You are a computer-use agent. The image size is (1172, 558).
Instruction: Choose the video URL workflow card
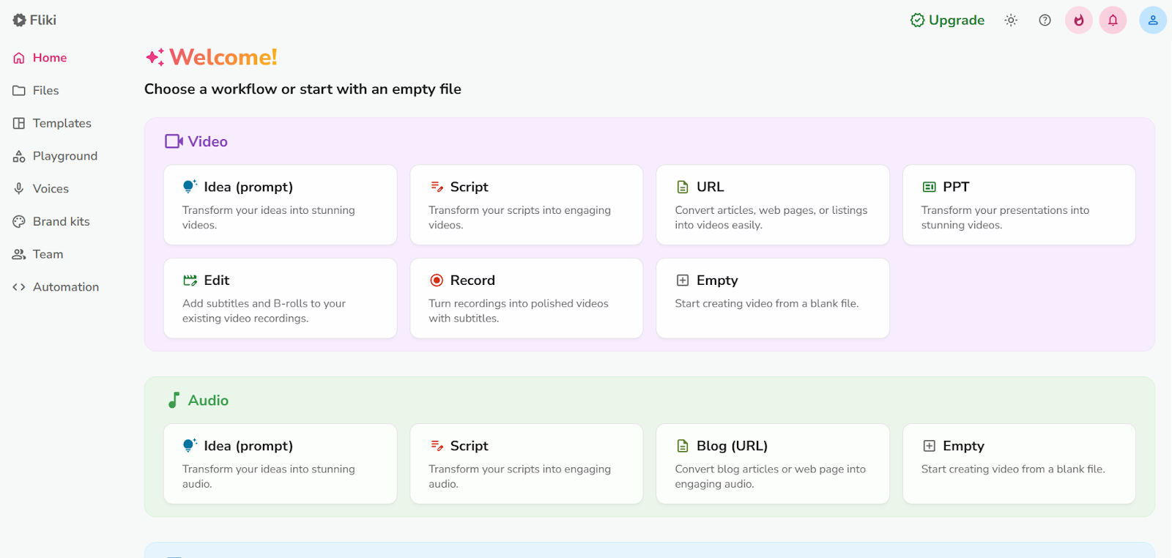point(773,205)
